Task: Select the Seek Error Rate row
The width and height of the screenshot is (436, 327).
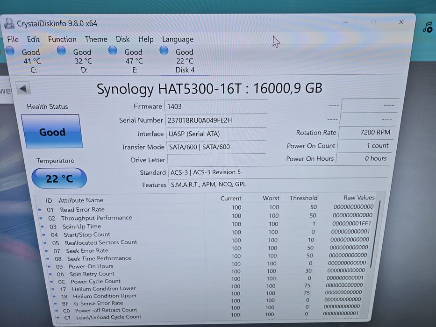Action: tap(207, 249)
